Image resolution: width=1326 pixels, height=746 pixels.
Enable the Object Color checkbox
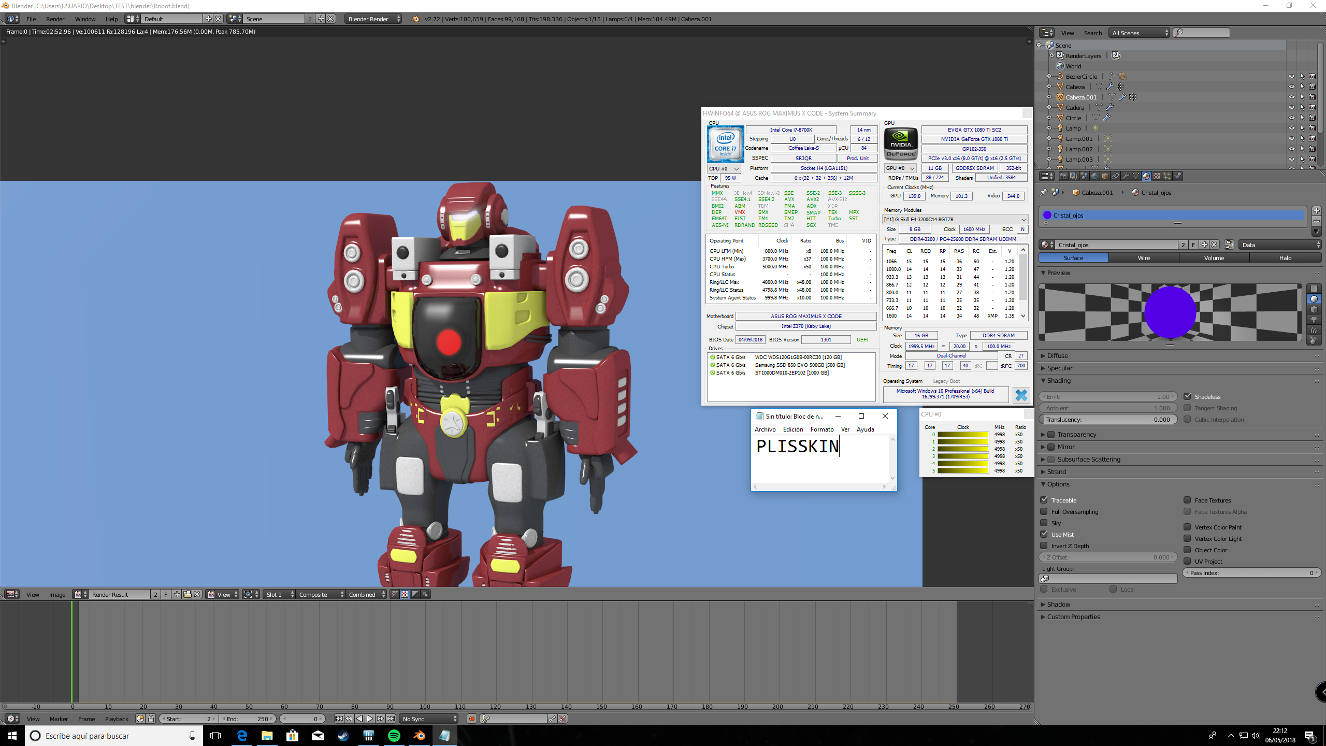(1188, 550)
